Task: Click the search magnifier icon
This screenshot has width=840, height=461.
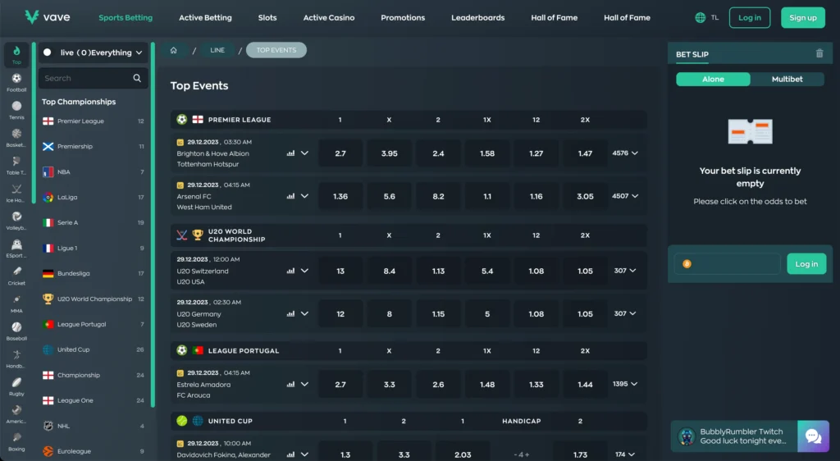Action: click(x=137, y=78)
